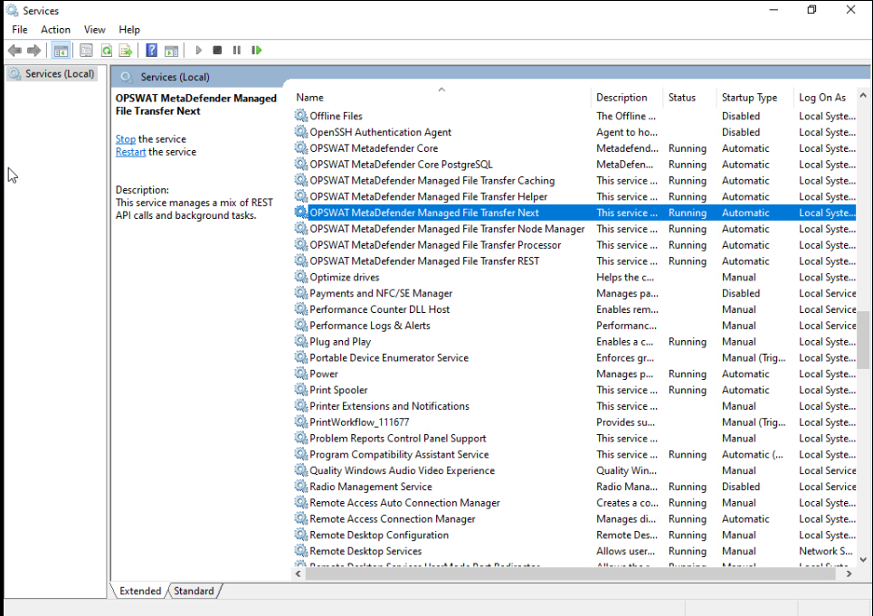
Task: Open the Help toolbar icon
Action: pyautogui.click(x=151, y=51)
